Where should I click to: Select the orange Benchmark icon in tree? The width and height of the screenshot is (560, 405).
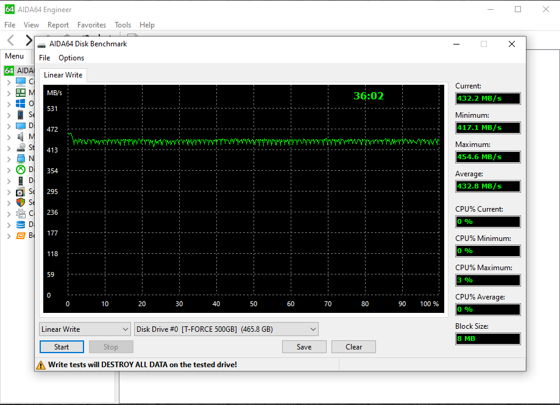coord(21,235)
